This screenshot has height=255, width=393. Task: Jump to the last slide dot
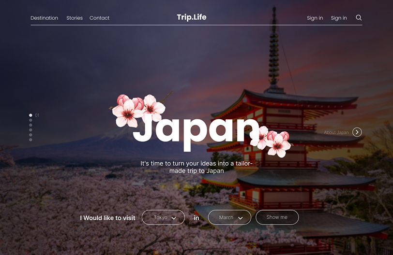tap(30, 140)
